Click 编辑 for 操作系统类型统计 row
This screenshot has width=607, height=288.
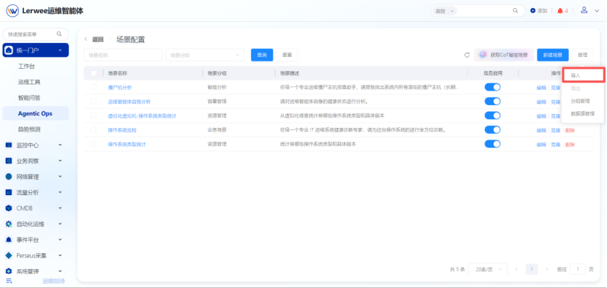(541, 145)
